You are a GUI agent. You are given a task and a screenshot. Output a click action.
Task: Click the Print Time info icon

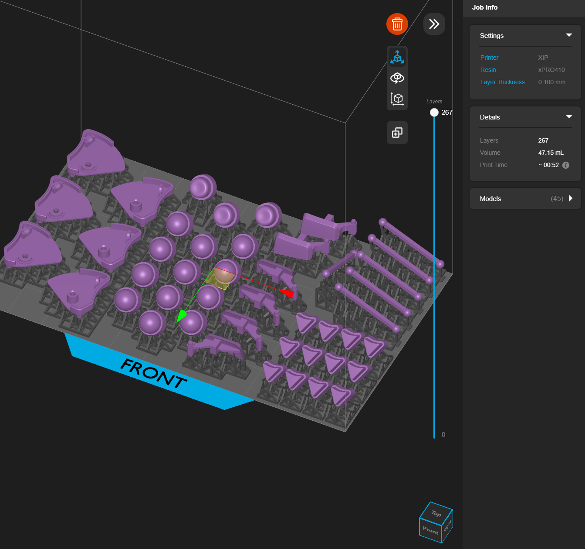point(565,165)
